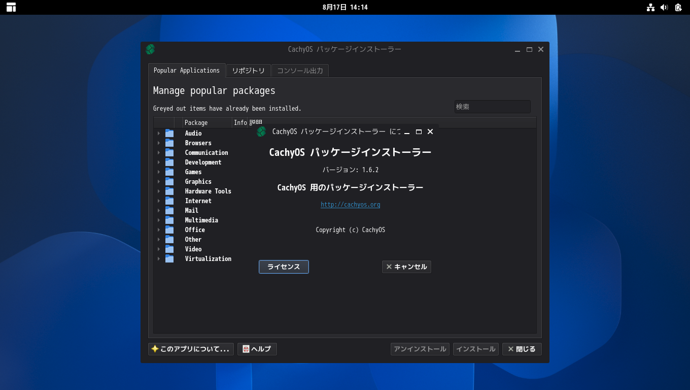Click the Graphics folder icon

pyautogui.click(x=169, y=181)
